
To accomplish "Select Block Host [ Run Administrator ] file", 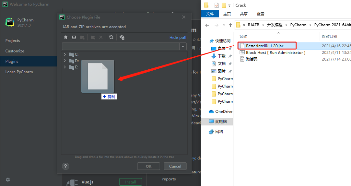I will pos(276,52).
